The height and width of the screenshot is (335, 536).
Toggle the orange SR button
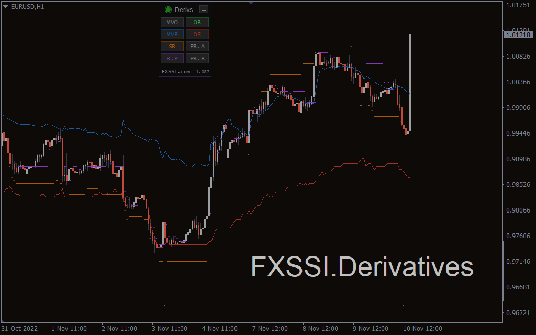172,46
